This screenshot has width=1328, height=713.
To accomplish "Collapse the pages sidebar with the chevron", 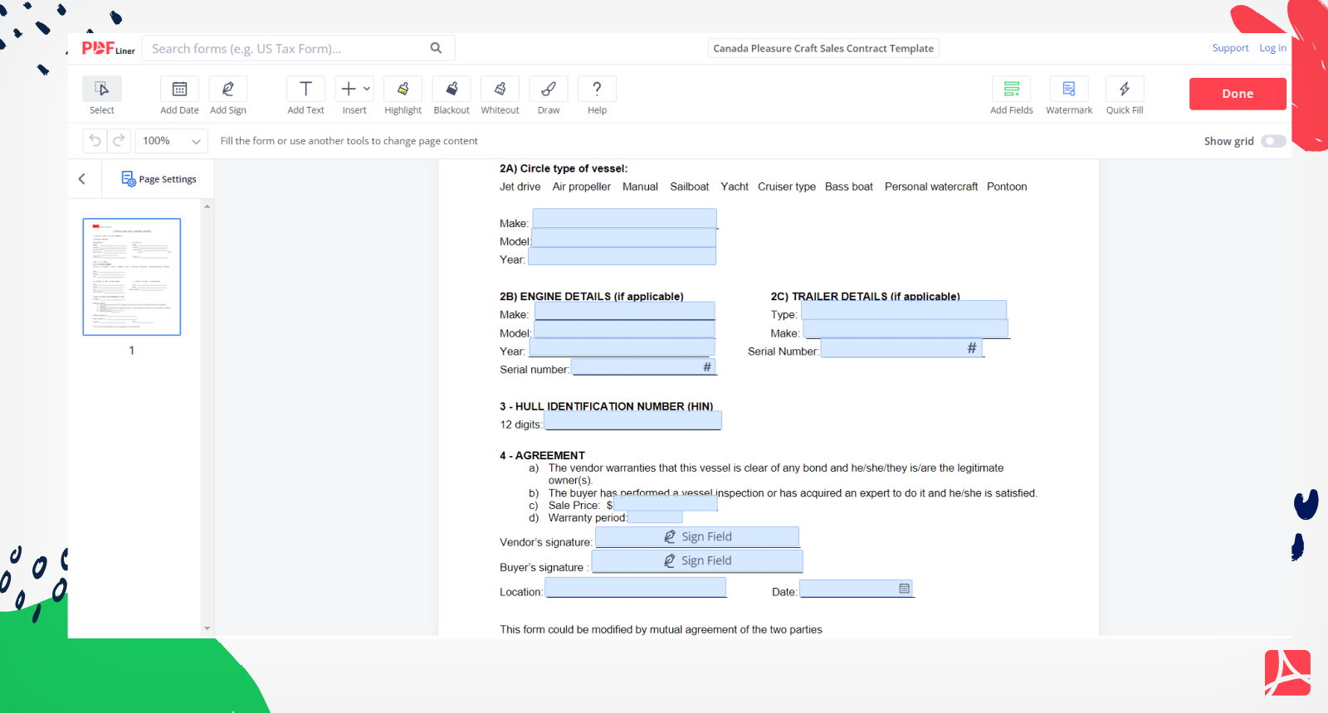I will click(x=82, y=179).
